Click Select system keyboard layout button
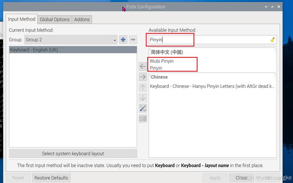The height and width of the screenshot is (183, 293). click(x=73, y=153)
